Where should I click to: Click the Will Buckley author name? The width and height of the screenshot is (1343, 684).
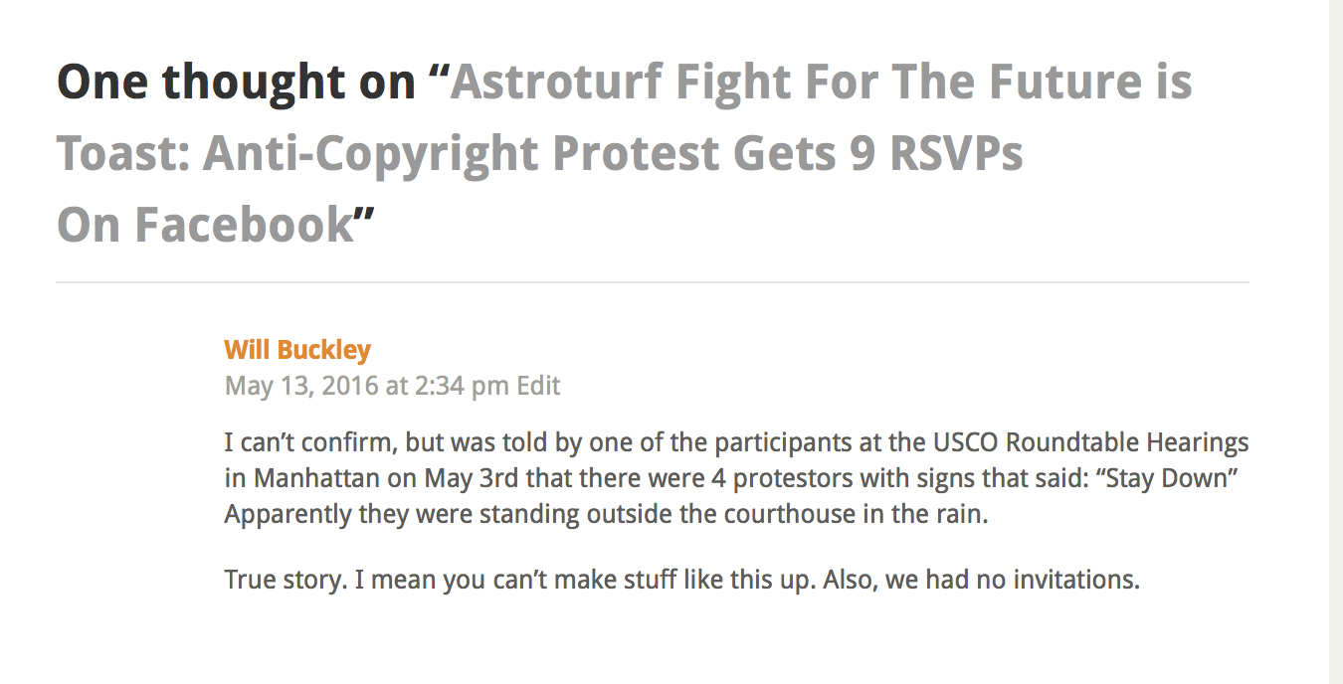[x=297, y=350]
